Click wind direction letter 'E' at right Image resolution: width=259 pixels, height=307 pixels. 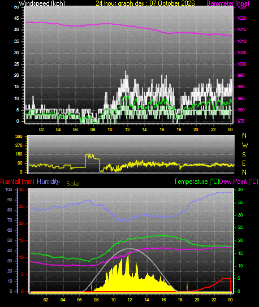point(244,163)
